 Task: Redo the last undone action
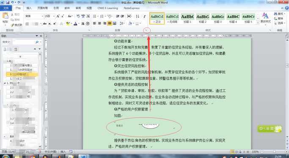point(19,3)
